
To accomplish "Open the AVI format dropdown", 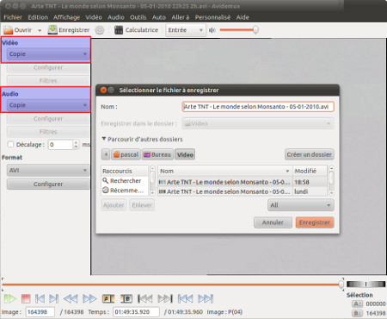I will click(x=48, y=171).
